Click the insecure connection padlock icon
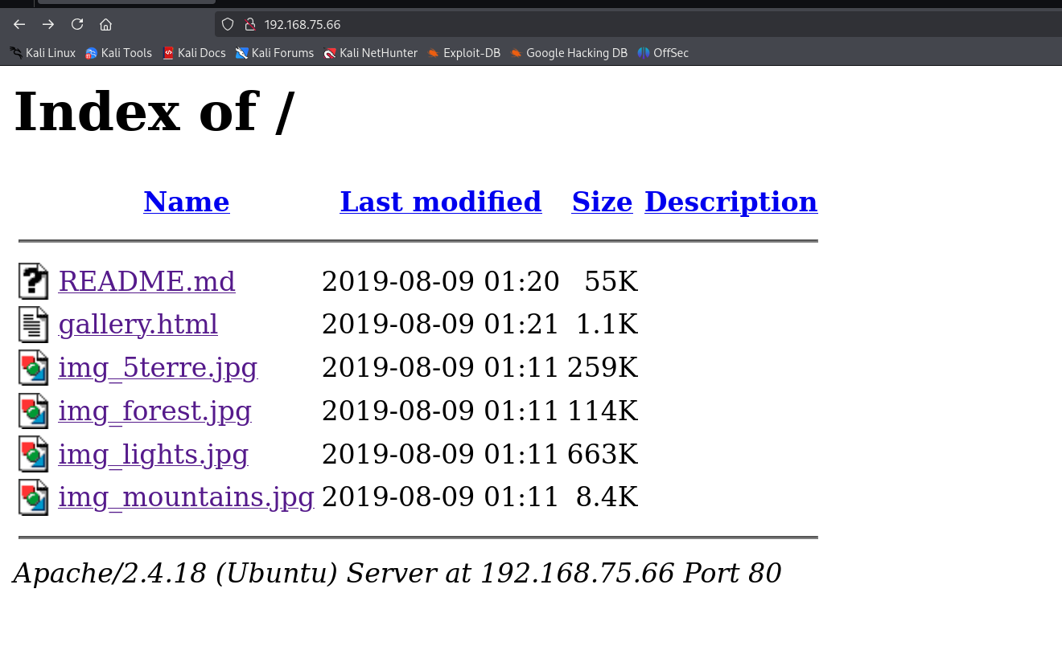 [249, 24]
